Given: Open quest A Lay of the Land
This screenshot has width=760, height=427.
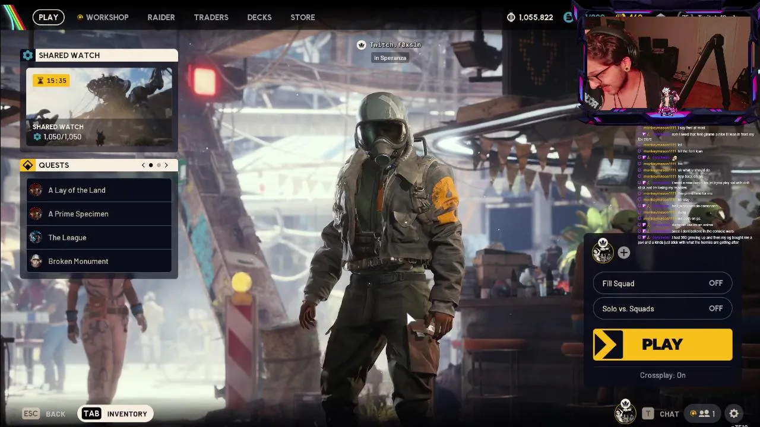Looking at the screenshot, I should tap(99, 190).
